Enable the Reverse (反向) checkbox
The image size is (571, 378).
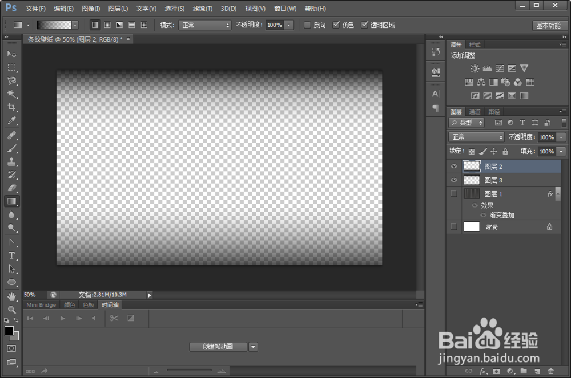pos(307,25)
